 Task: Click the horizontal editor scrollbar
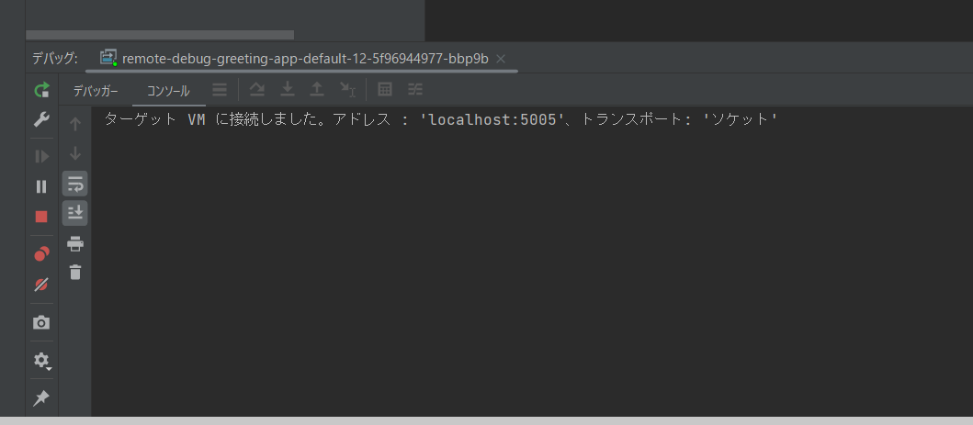160,35
